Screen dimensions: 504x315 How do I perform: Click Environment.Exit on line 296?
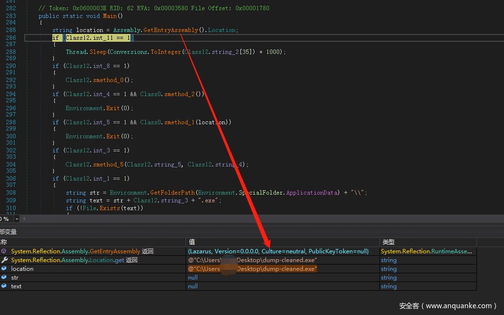point(93,108)
